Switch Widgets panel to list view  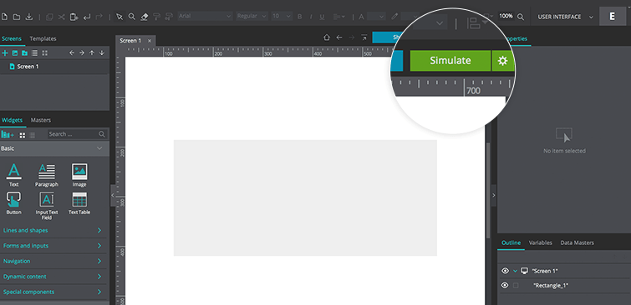pyautogui.click(x=33, y=135)
